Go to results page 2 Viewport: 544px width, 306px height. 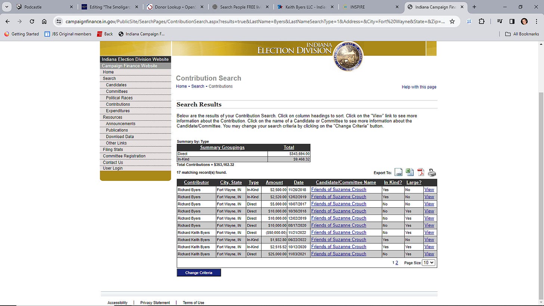[397, 263]
